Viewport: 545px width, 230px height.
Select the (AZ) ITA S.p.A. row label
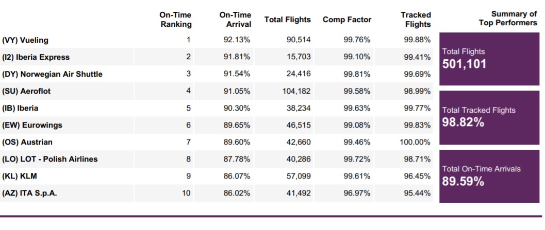(29, 193)
